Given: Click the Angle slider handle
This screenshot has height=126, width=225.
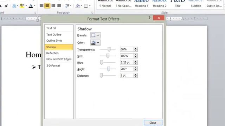Looking at the screenshot, I should (109, 69).
